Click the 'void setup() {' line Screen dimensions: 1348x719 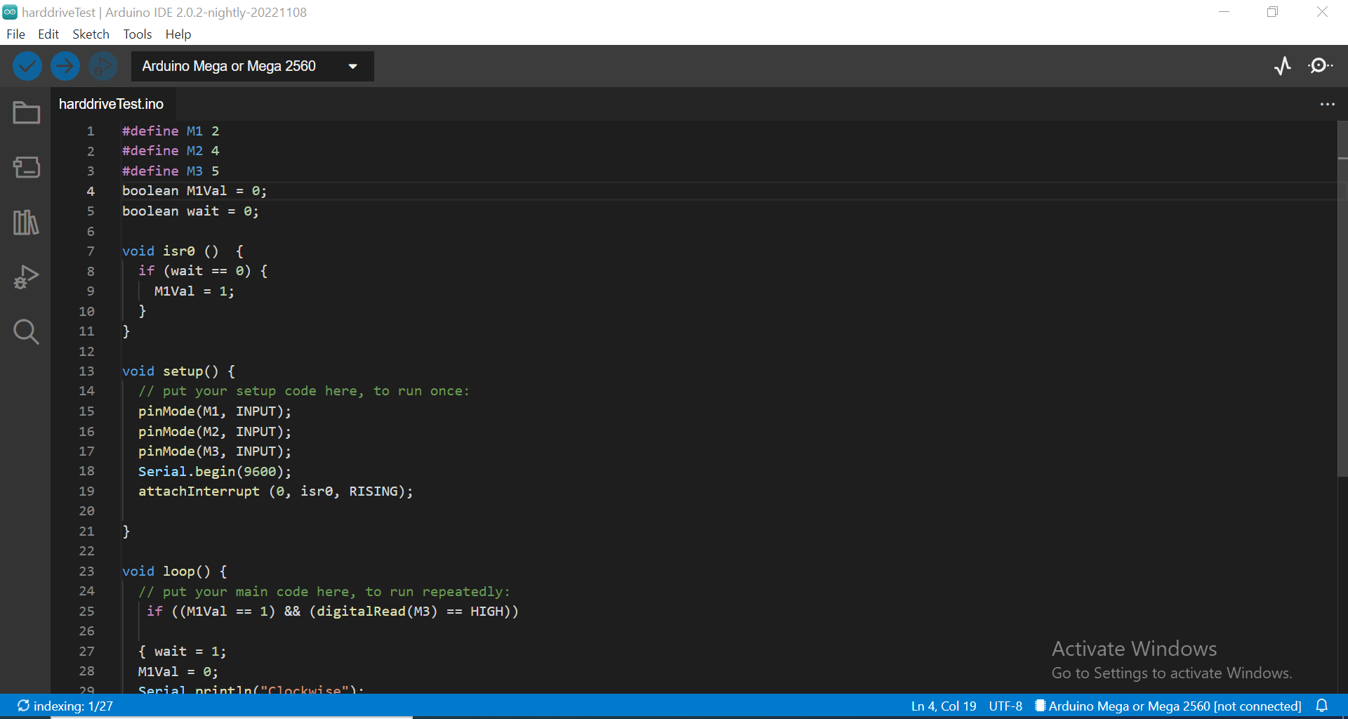[x=178, y=371]
